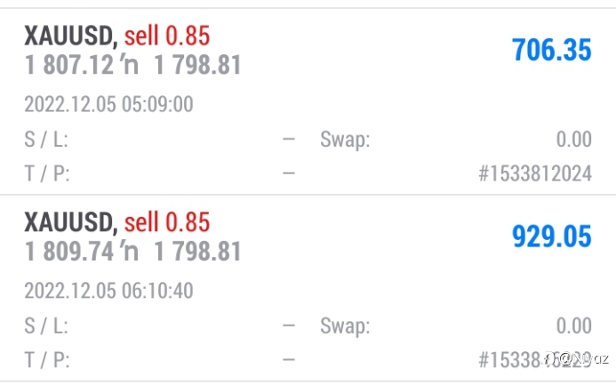Tap the Swap value 0.00 above ticket #1533812024
This screenshot has width=616, height=385.
(574, 139)
